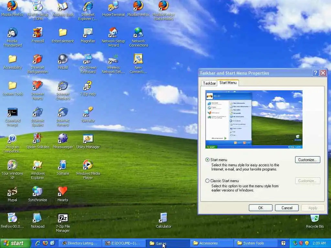Select the Classic Start menu option
The image size is (331, 248).
pyautogui.click(x=207, y=181)
